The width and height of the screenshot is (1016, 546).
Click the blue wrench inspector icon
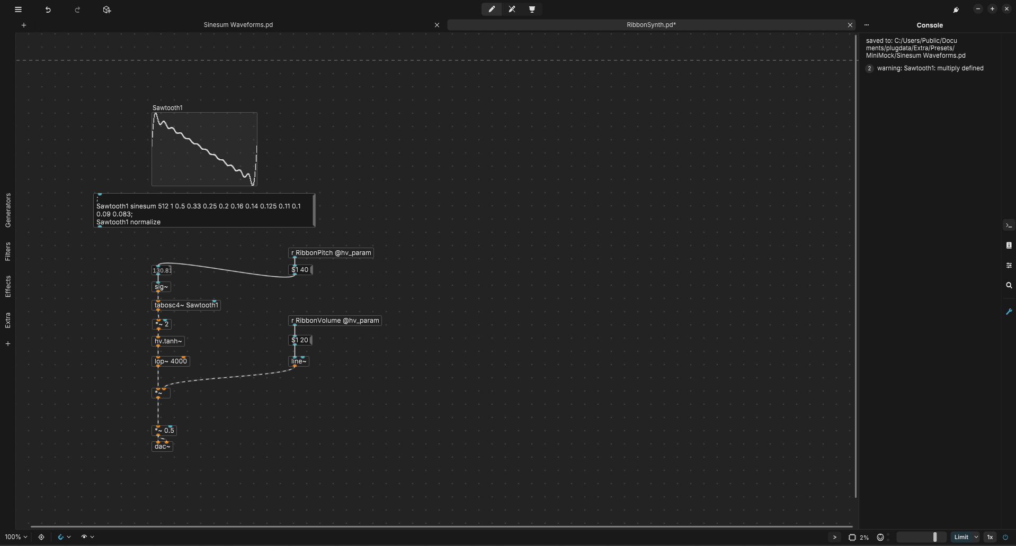[1009, 312]
